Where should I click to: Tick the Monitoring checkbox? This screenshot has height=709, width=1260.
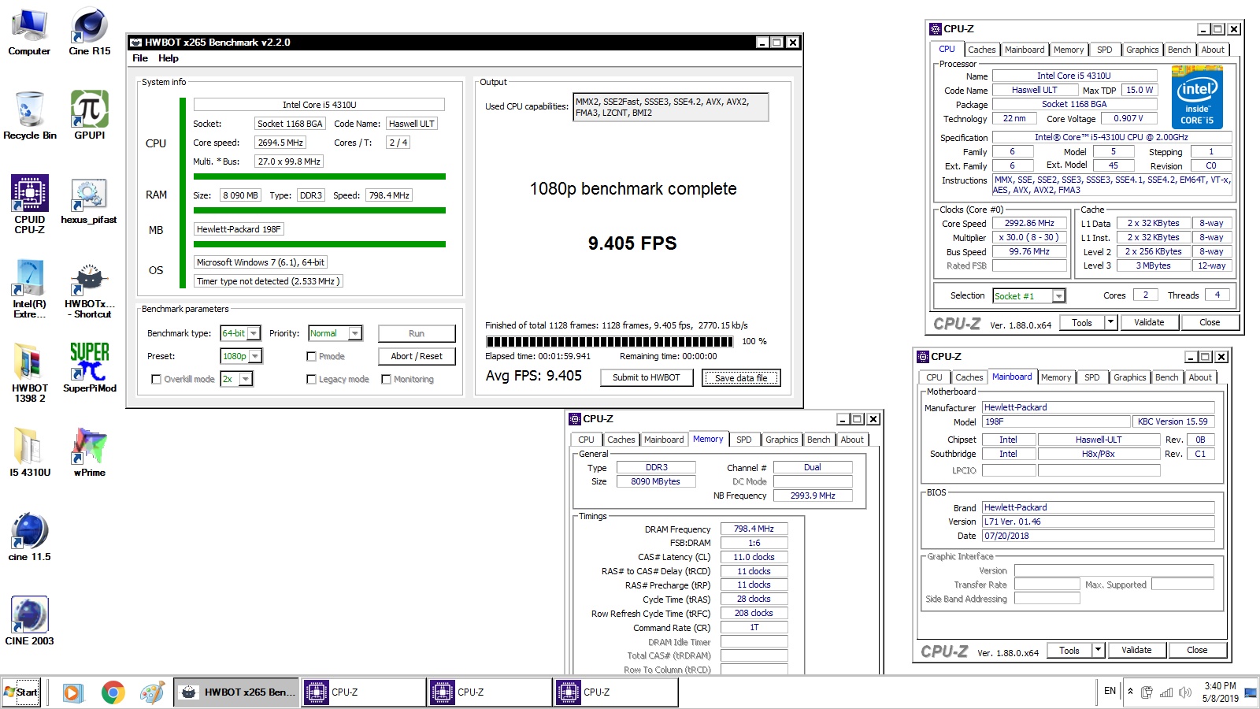click(386, 379)
